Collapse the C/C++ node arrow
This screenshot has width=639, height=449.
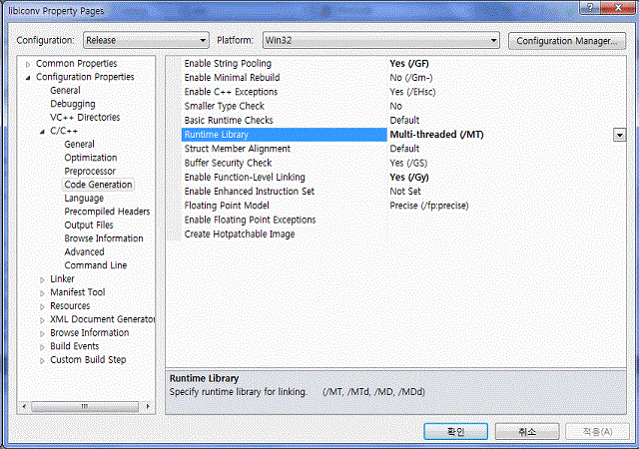42,131
